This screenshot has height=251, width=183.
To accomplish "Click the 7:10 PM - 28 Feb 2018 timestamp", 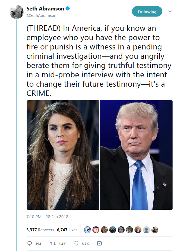I will (x=47, y=217).
